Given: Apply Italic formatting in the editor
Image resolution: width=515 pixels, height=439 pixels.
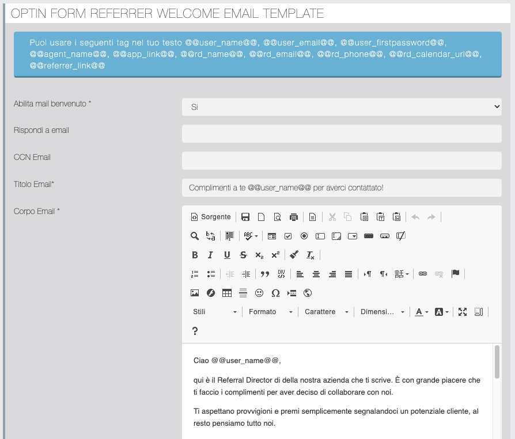Looking at the screenshot, I should 211,255.
